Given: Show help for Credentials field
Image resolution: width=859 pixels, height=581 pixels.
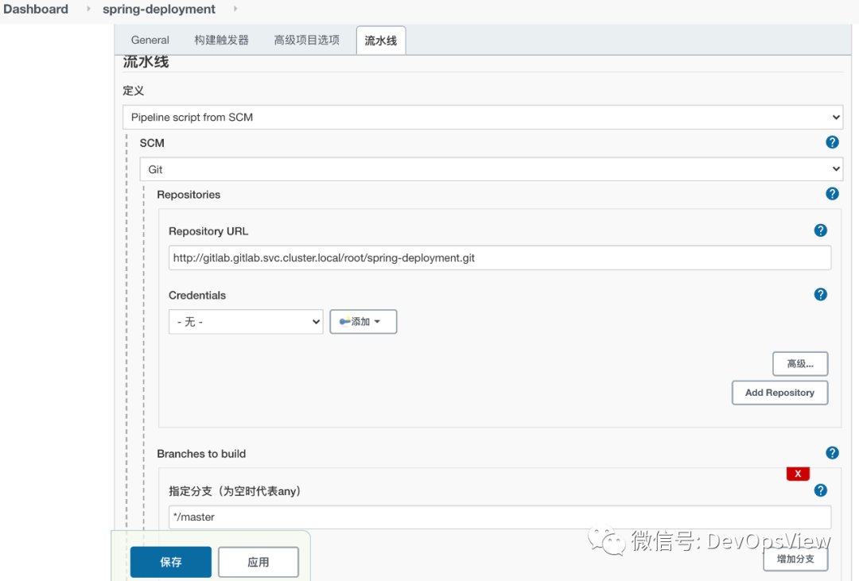Looking at the screenshot, I should pos(820,295).
